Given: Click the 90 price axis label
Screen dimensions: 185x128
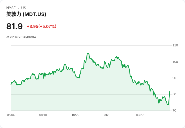Looking at the screenshot, I should 174,78.
